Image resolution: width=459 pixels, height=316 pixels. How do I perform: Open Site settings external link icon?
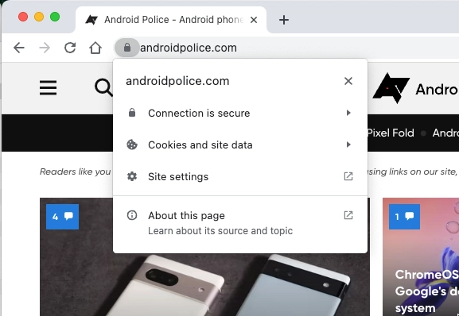[x=348, y=176]
